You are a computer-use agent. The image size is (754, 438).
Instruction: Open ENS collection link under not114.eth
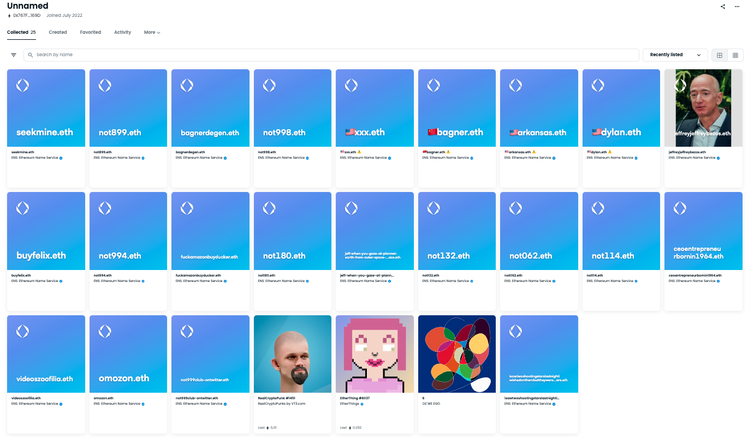(x=610, y=281)
